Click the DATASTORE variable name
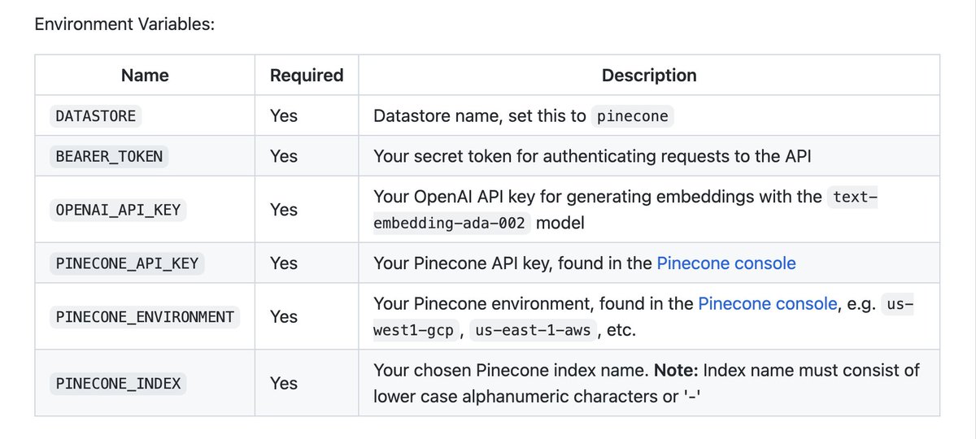 (x=95, y=115)
